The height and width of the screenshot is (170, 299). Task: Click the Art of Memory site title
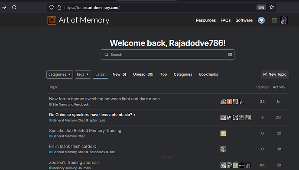[84, 20]
